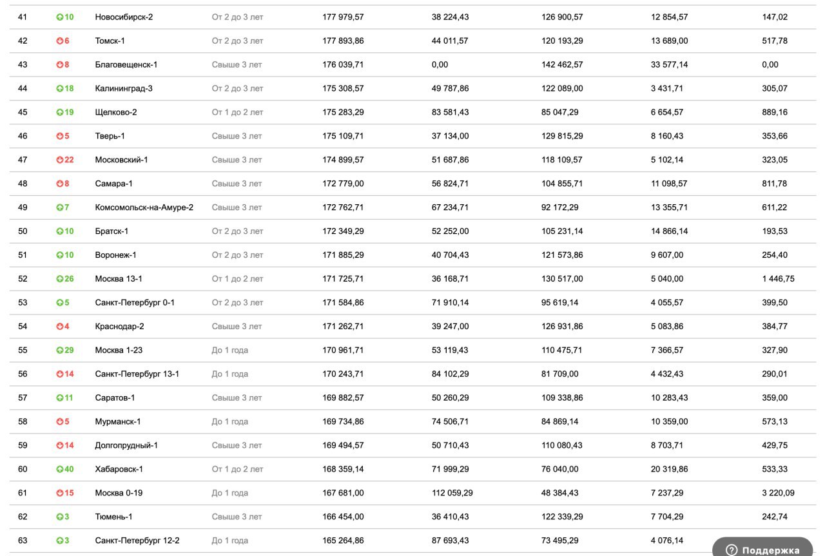Viewport: 825px width, 556px height.
Task: Click the red down arrow beside Московский-1
Action: coord(60,160)
